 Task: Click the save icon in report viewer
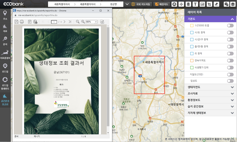(16, 22)
